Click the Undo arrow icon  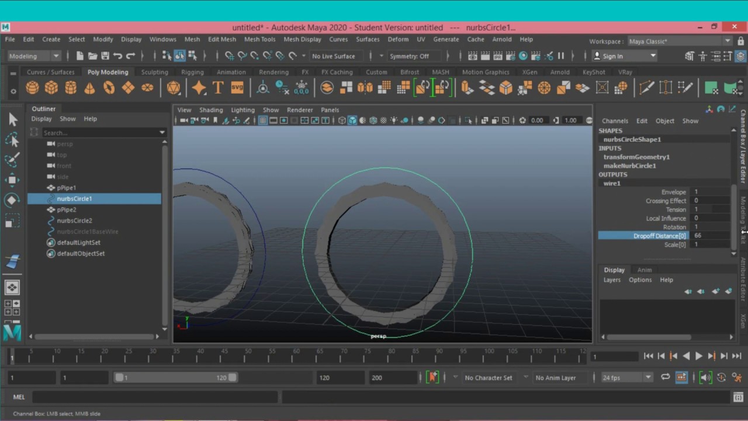click(117, 56)
